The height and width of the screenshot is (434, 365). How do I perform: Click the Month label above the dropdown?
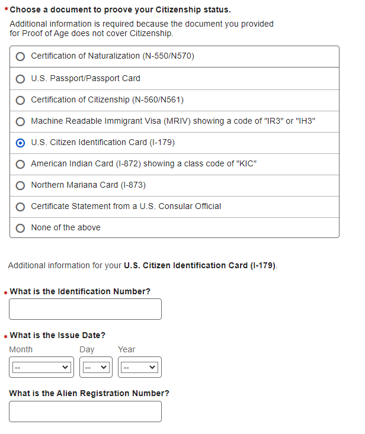[x=21, y=349]
